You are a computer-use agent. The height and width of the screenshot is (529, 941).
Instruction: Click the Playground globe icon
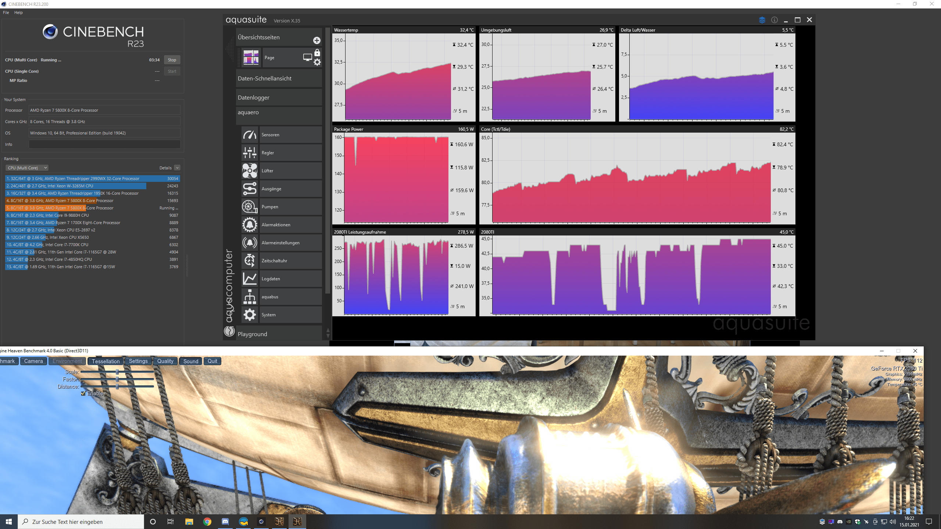click(x=229, y=331)
